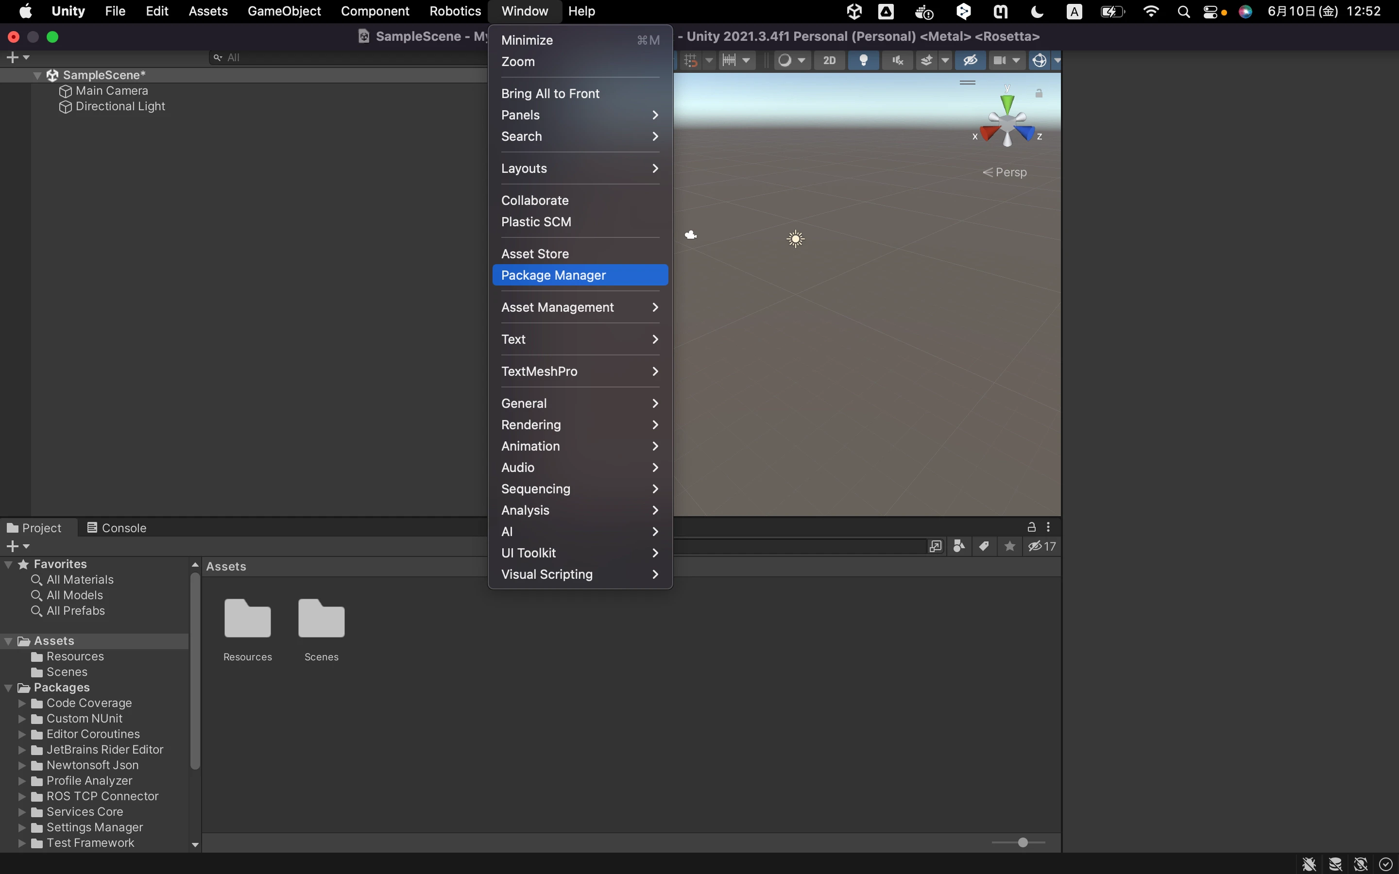This screenshot has height=874, width=1399.
Task: Click the activity checkmark status icon
Action: point(1386,864)
